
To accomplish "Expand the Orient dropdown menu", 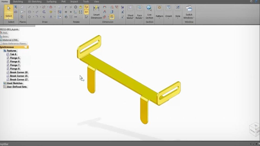I will (x=168, y=12).
